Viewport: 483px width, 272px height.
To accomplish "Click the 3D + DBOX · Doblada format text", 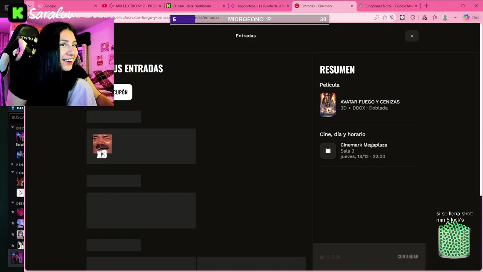I will (364, 108).
